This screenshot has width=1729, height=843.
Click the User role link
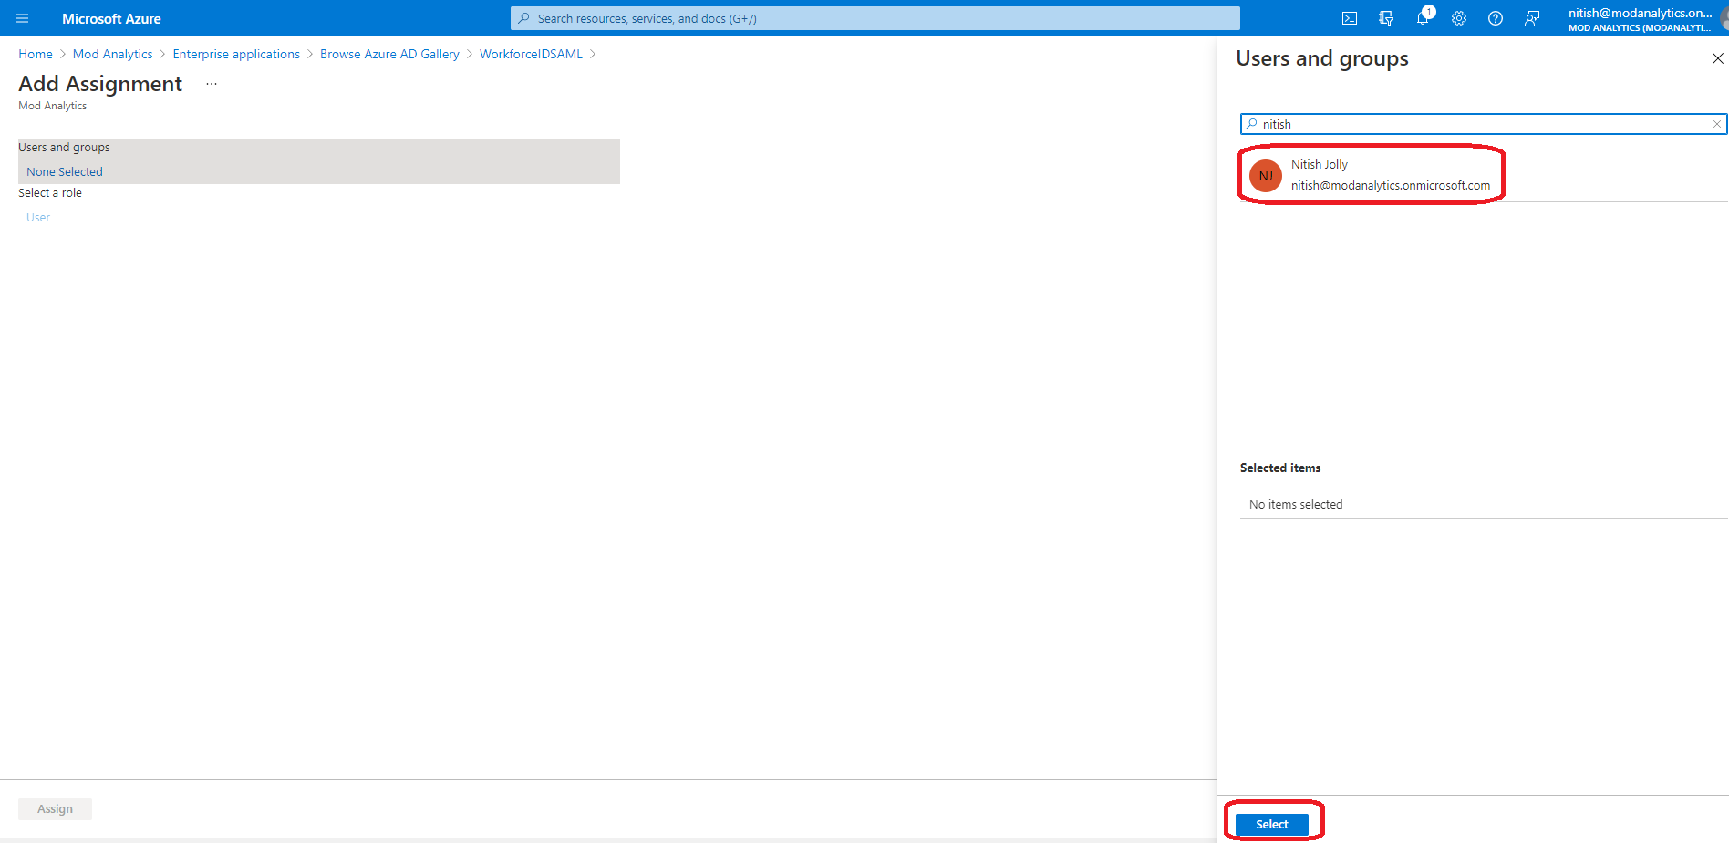(38, 217)
